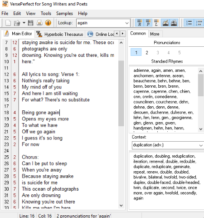
Task: Click the 'Chorus:' line in the editor
Action: coord(30,157)
